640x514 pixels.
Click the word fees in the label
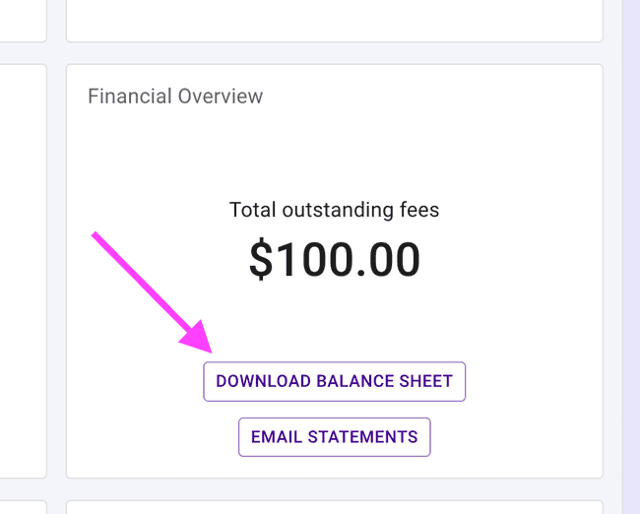coord(419,210)
